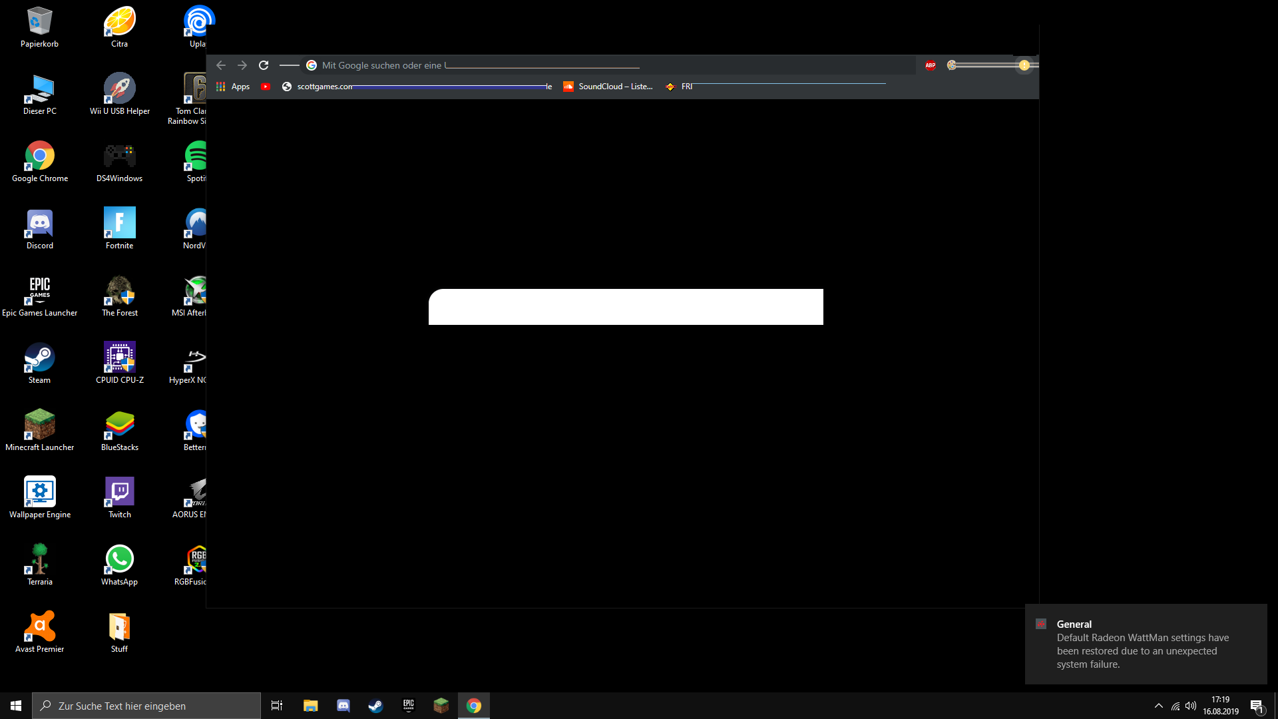Open the Action Center notifications icon
This screenshot has height=719, width=1278.
[1257, 706]
